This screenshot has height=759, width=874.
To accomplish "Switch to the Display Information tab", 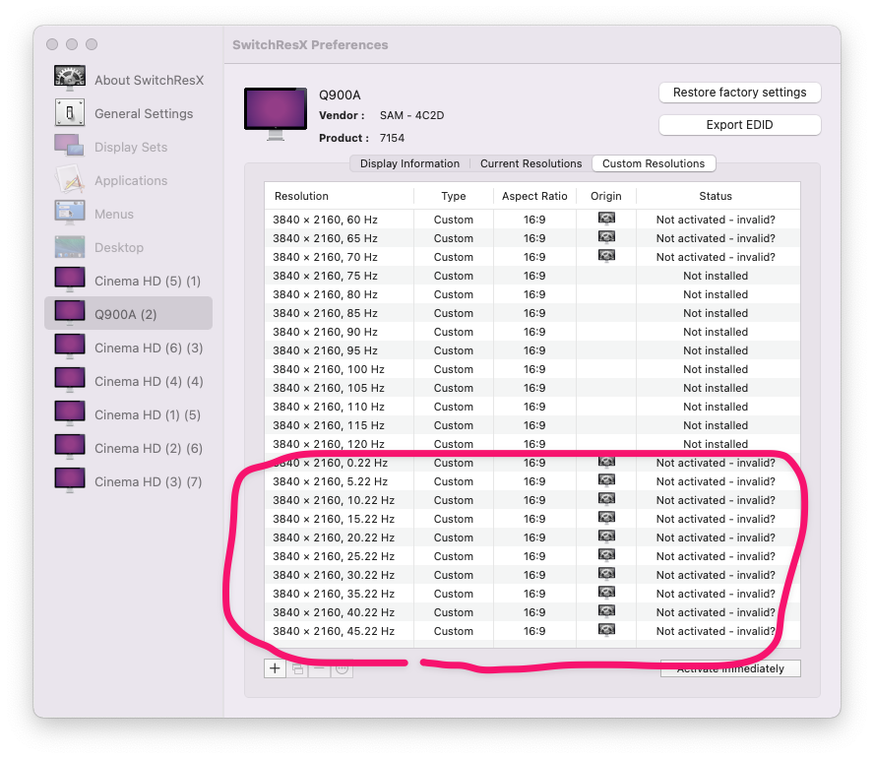I will (409, 163).
